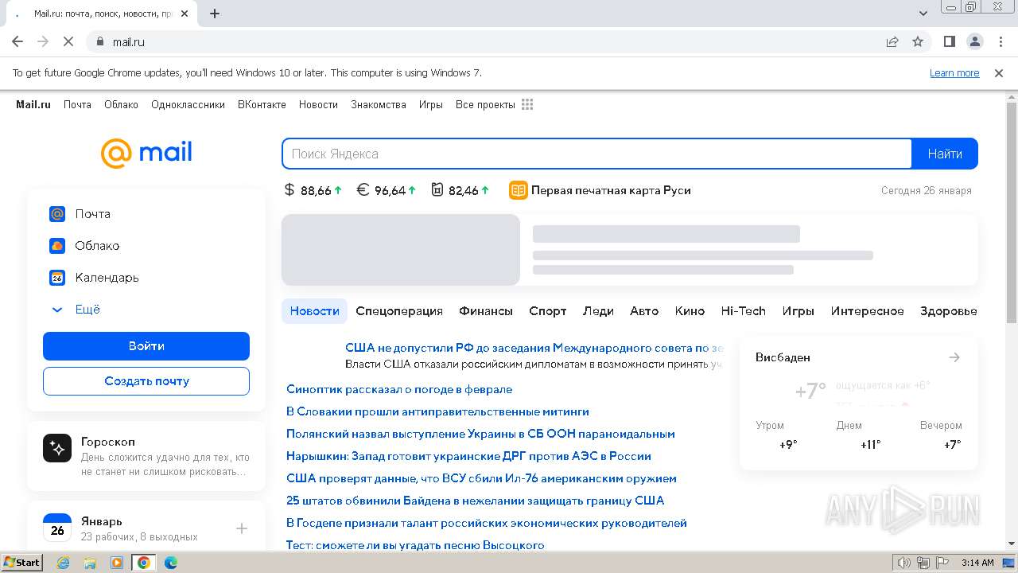Select the Игры news tab
Image resolution: width=1018 pixels, height=573 pixels.
click(798, 311)
